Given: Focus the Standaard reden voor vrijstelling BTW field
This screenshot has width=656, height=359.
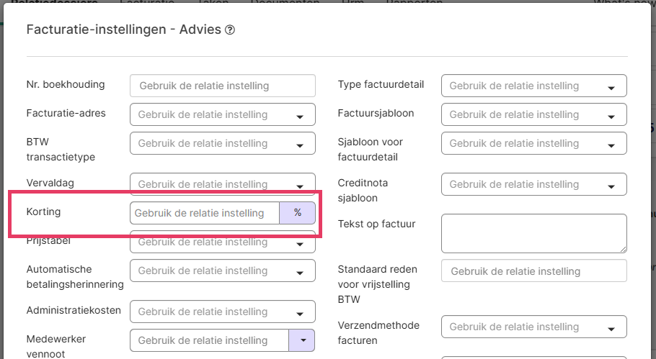Looking at the screenshot, I should (533, 271).
